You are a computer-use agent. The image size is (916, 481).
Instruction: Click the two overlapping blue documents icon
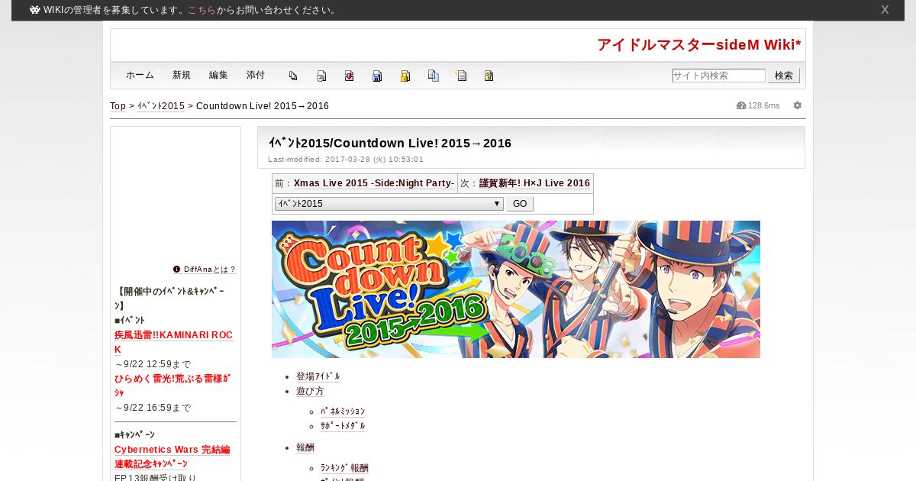[434, 76]
